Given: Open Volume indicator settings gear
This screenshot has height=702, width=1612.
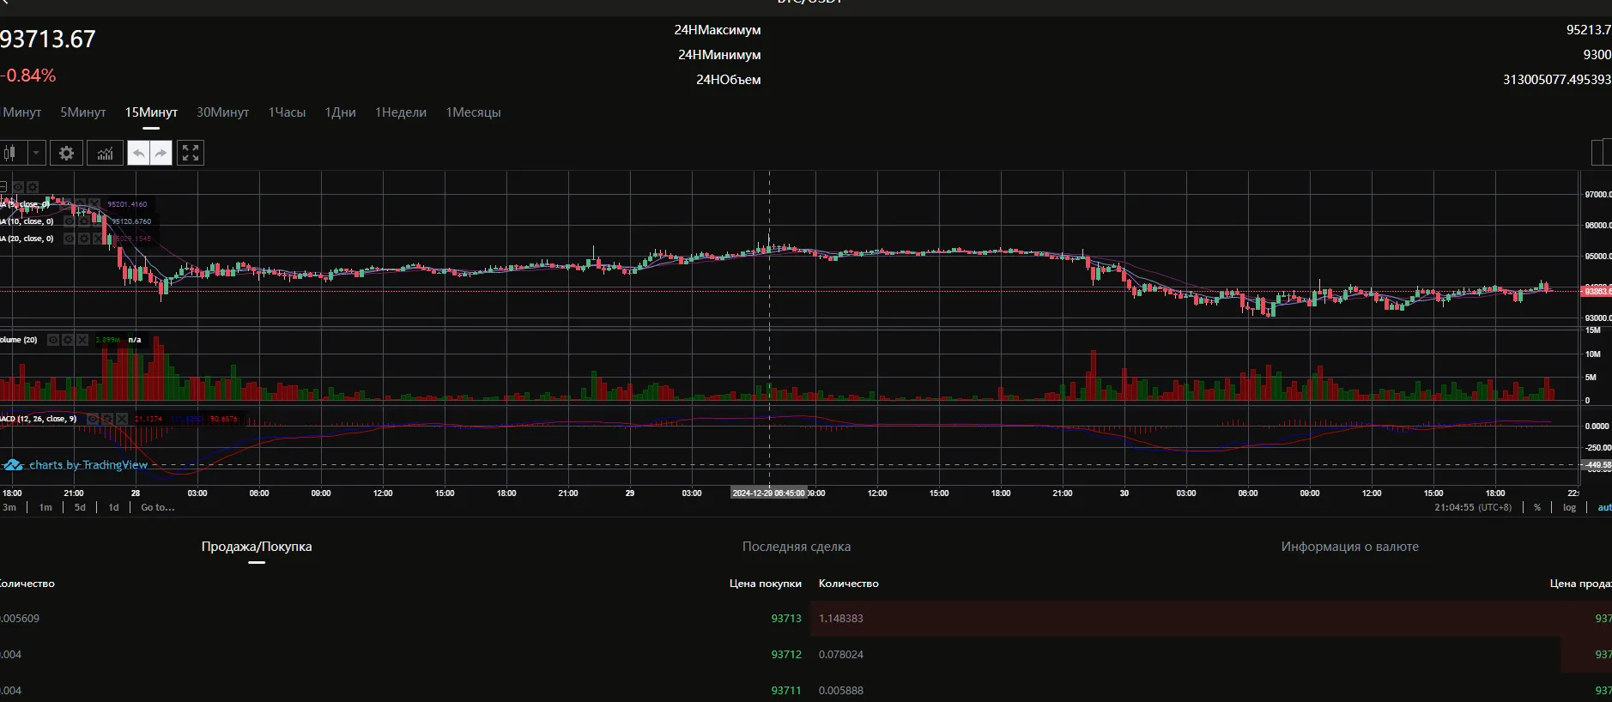Looking at the screenshot, I should click(68, 340).
